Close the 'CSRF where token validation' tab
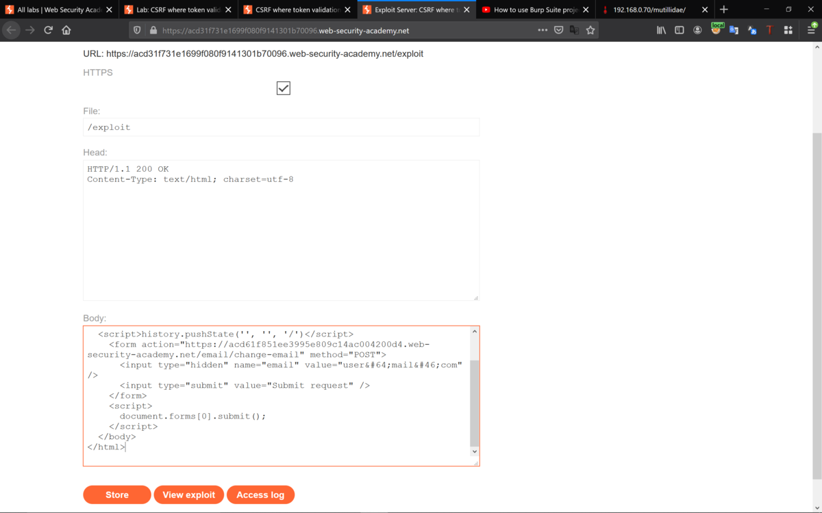 coord(347,10)
